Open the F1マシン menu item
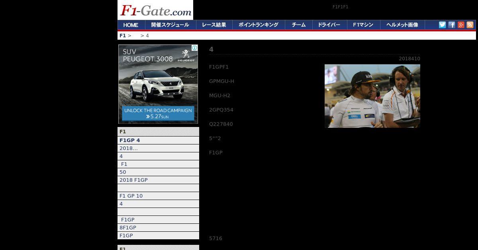 pyautogui.click(x=363, y=25)
